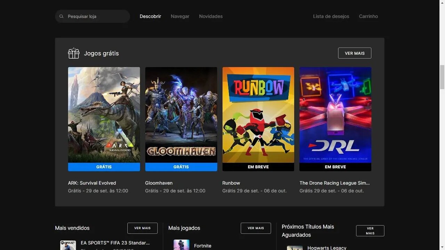Open the Descobrir tab

pos(150,16)
